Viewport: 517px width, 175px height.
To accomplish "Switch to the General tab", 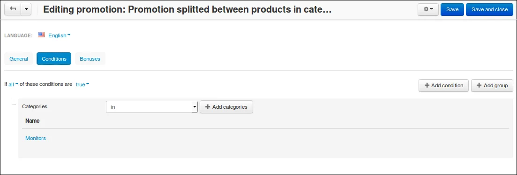I will (x=19, y=59).
